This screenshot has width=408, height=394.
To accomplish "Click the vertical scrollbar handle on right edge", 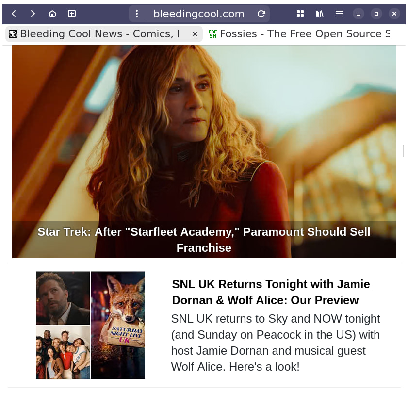I will pyautogui.click(x=403, y=151).
